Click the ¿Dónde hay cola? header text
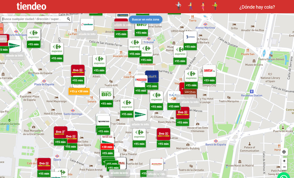This screenshot has height=178, width=294. click(x=257, y=7)
